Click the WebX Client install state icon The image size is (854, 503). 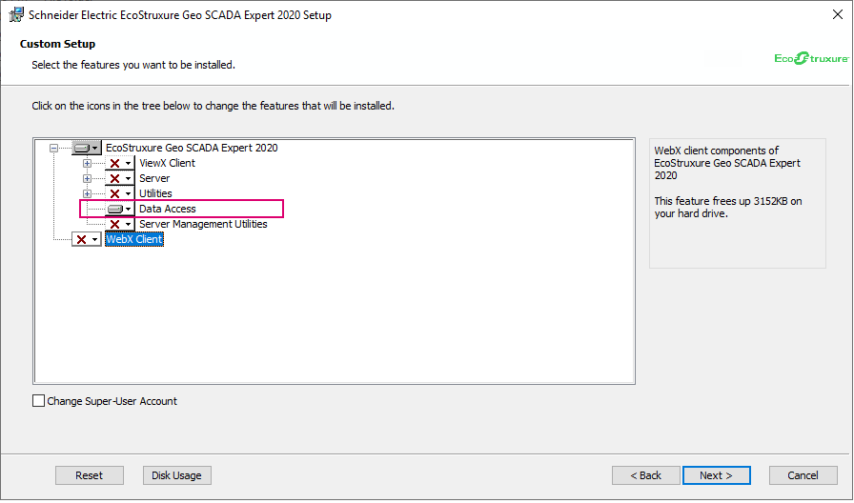(x=86, y=240)
